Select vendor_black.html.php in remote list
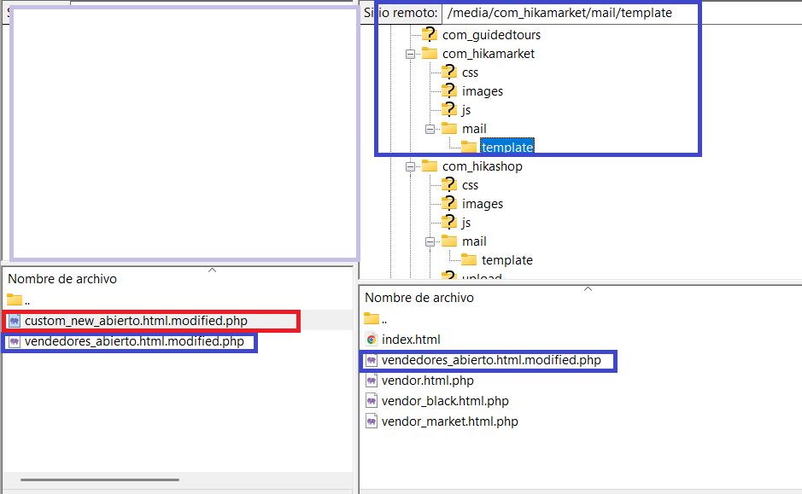802x494 pixels. [445, 401]
